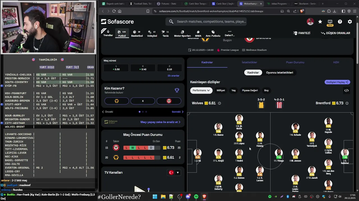Open the TV Kanalları country dropdown

point(174,173)
